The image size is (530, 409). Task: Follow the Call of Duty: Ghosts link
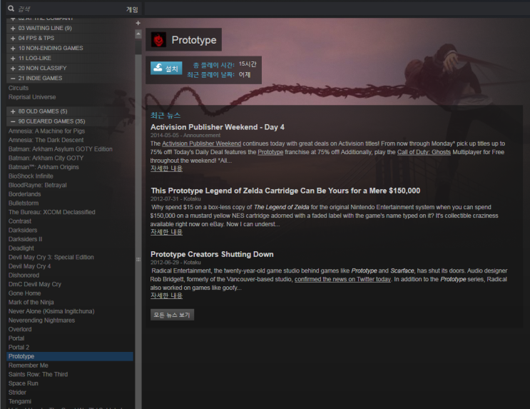pyautogui.click(x=424, y=152)
